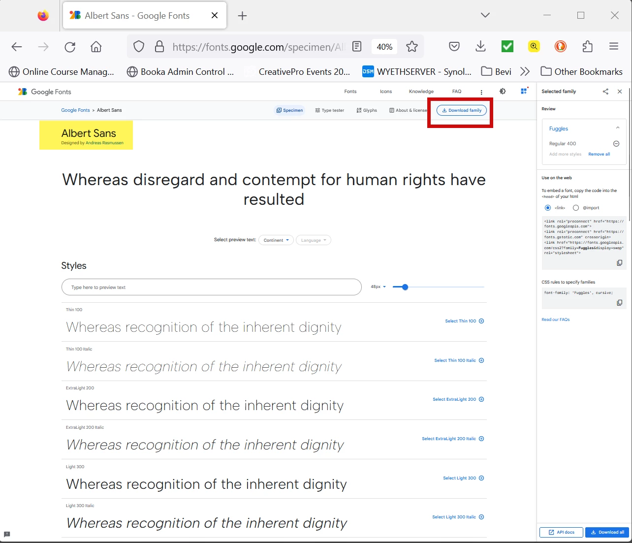
Task: Open the Language preview text dropdown
Action: pyautogui.click(x=314, y=240)
